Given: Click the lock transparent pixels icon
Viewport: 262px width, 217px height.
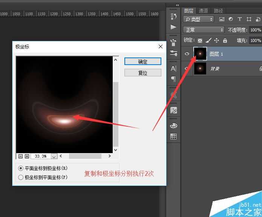Looking at the screenshot, I should (200, 40).
